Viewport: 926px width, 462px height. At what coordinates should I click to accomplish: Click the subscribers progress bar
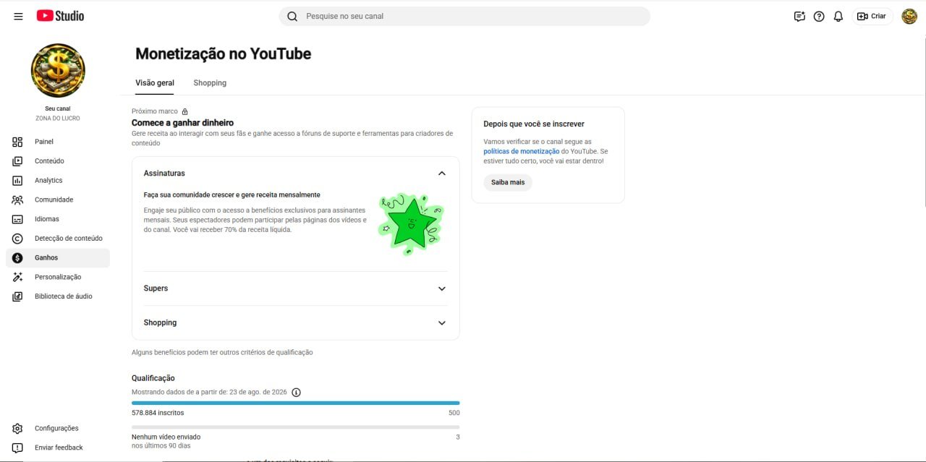(x=295, y=403)
